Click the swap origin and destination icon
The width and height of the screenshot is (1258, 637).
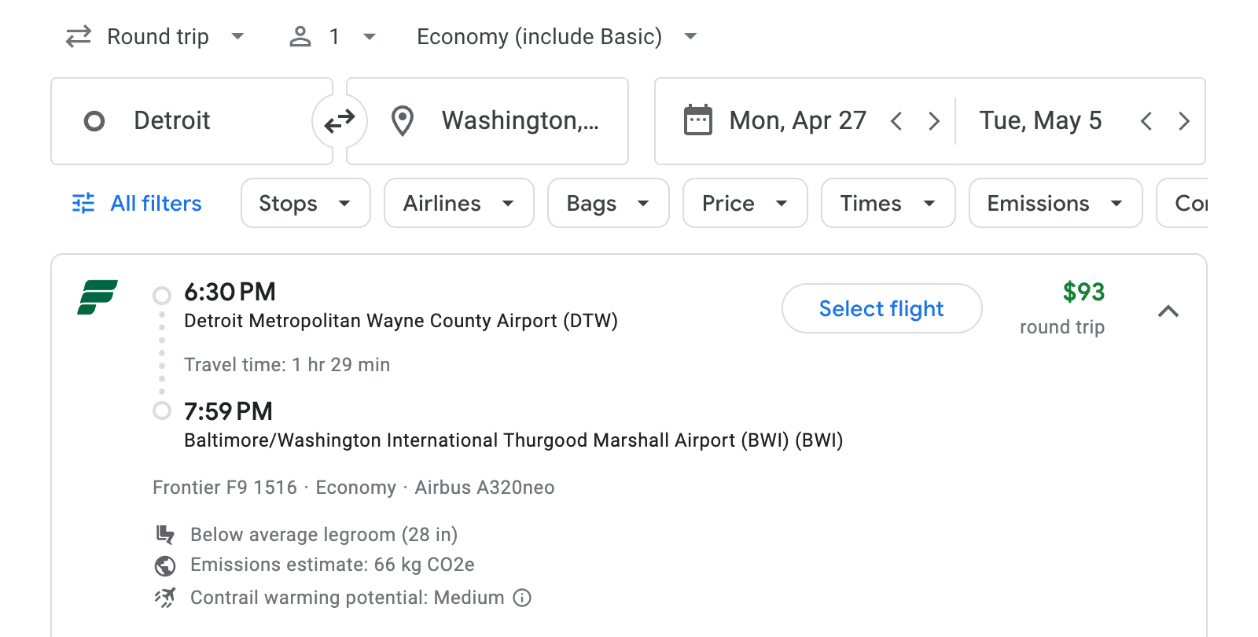click(x=339, y=120)
